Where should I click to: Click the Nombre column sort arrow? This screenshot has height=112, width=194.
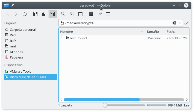tap(142, 32)
